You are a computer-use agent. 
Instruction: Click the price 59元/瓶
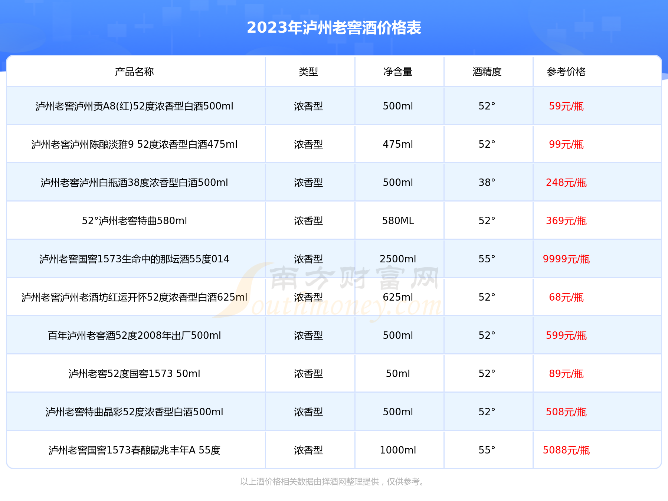tap(566, 106)
